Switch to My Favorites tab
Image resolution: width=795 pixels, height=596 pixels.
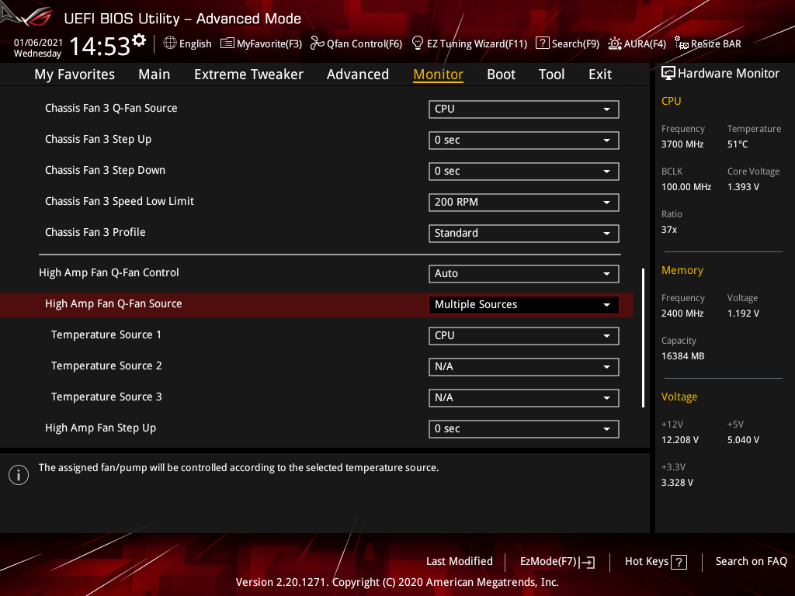(x=75, y=74)
